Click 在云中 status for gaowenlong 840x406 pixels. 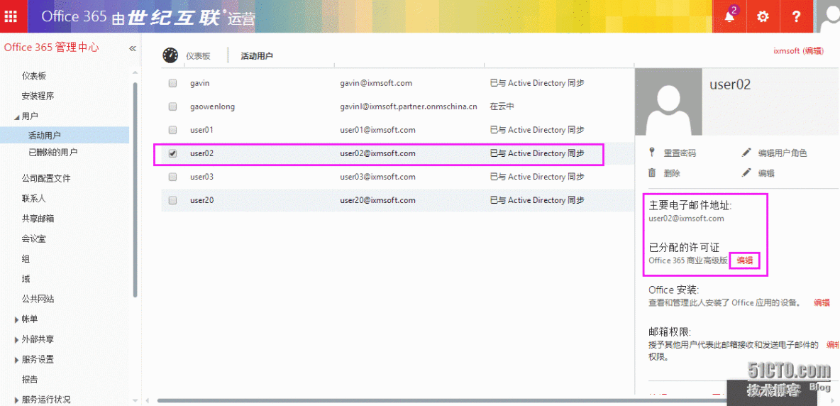(502, 106)
